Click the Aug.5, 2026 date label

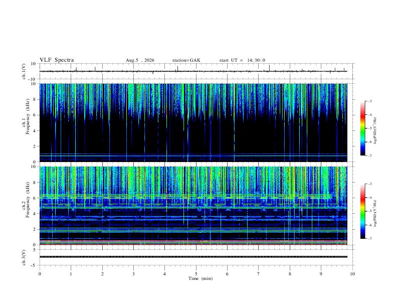click(140, 60)
